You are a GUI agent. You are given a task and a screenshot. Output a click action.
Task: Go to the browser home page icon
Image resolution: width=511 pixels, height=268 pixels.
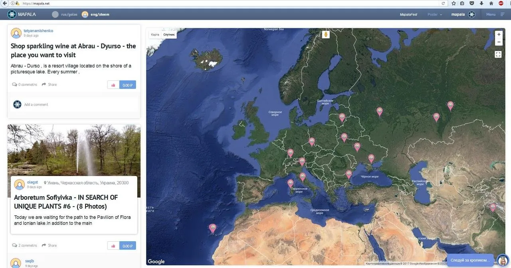point(491,3)
